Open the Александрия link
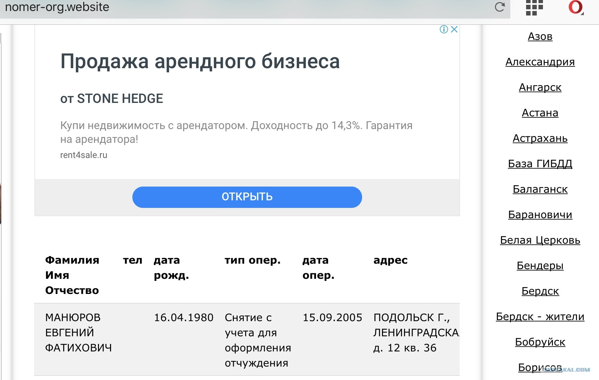 coord(540,62)
